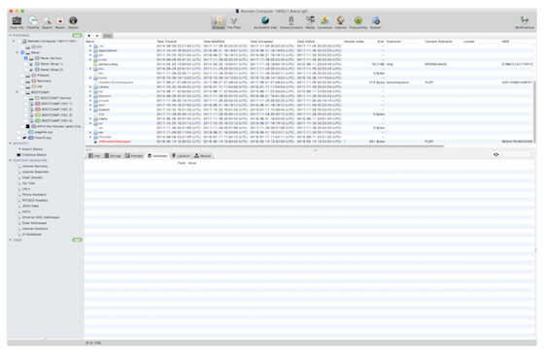Expand the Applications folder row

point(90,50)
